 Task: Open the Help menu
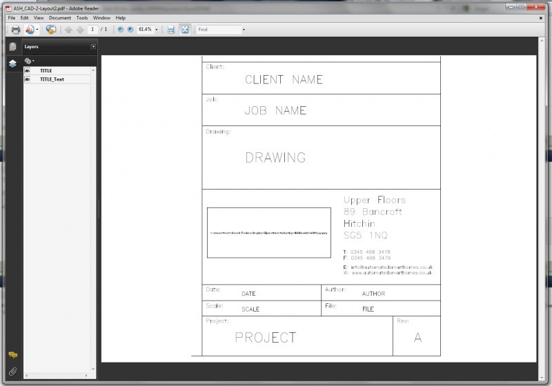pyautogui.click(x=120, y=18)
